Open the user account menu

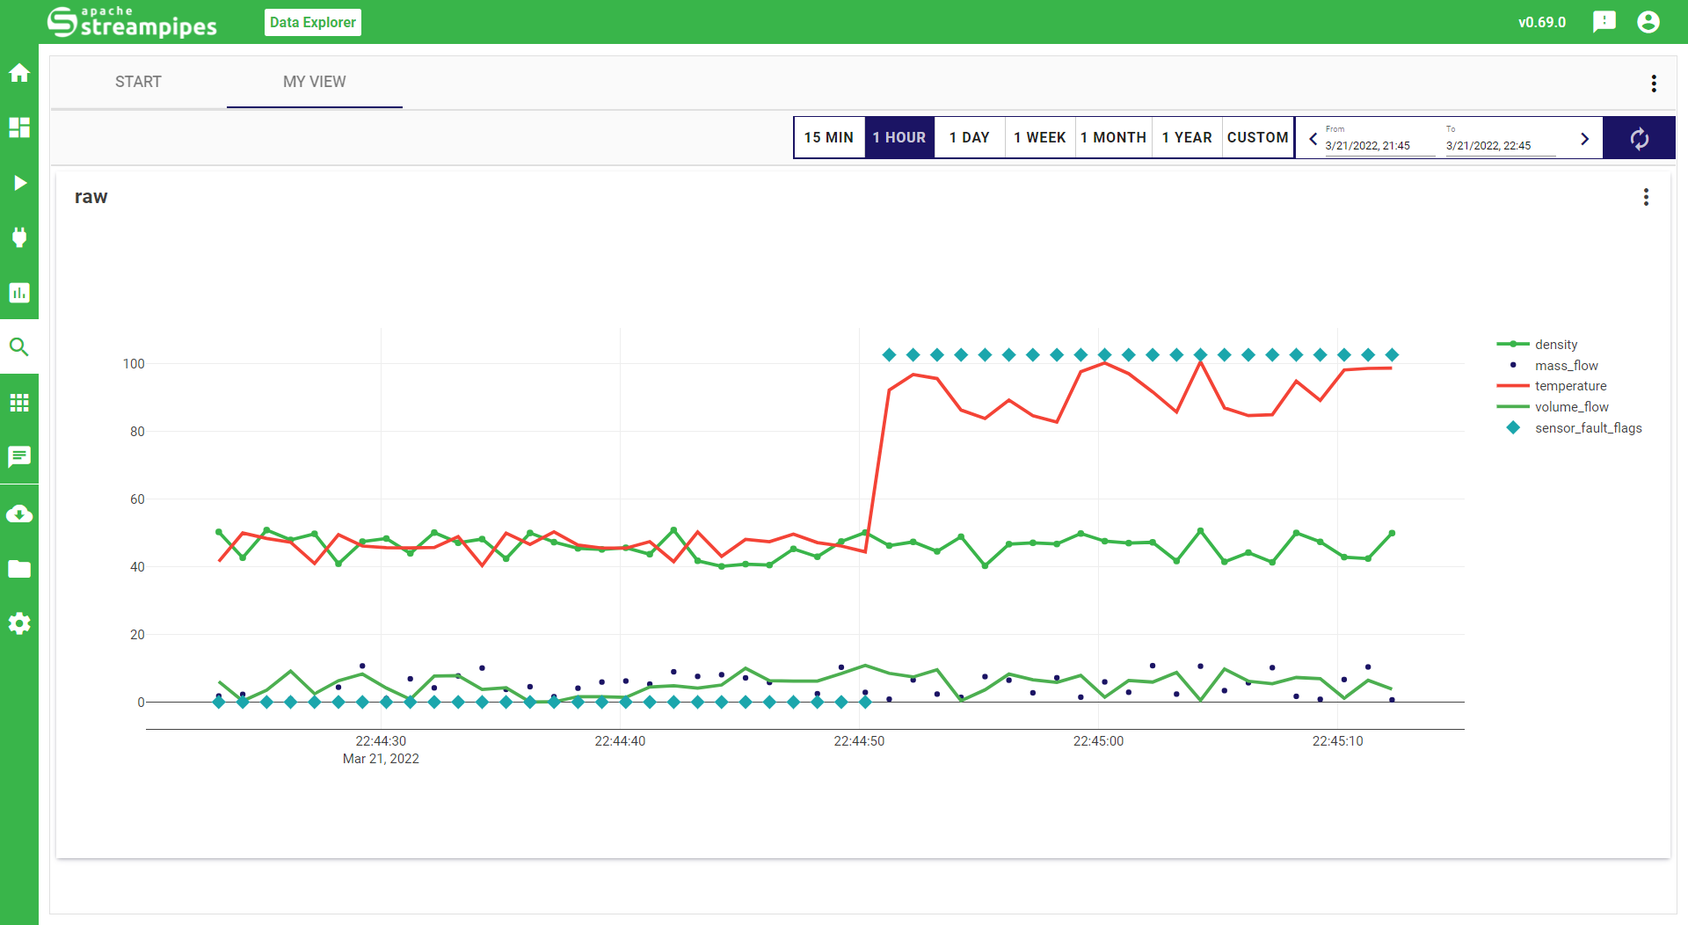(x=1648, y=22)
